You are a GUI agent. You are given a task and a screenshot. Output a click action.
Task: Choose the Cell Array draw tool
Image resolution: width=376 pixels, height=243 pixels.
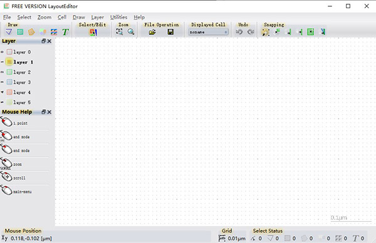(54, 32)
